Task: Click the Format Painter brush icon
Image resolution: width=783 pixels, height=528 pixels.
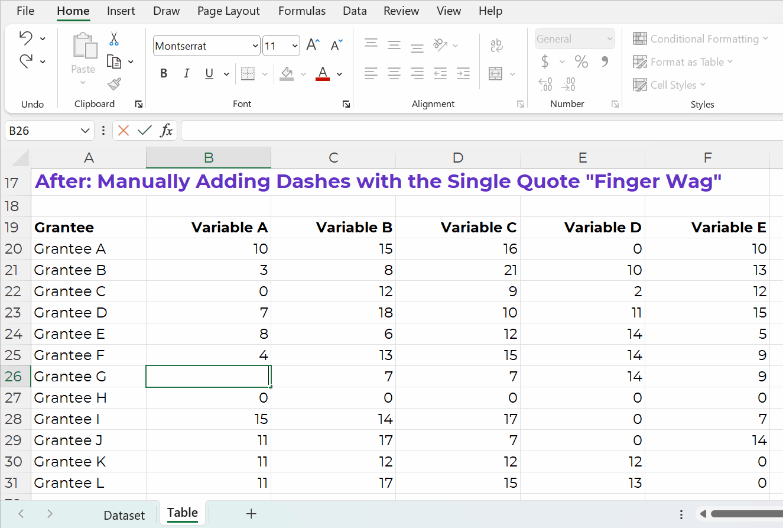Action: [114, 84]
